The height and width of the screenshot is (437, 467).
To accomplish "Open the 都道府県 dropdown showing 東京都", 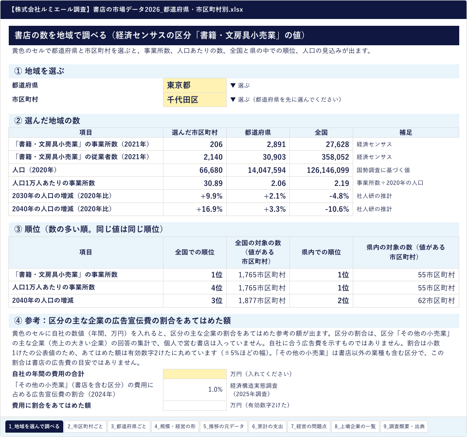I will 195,85.
